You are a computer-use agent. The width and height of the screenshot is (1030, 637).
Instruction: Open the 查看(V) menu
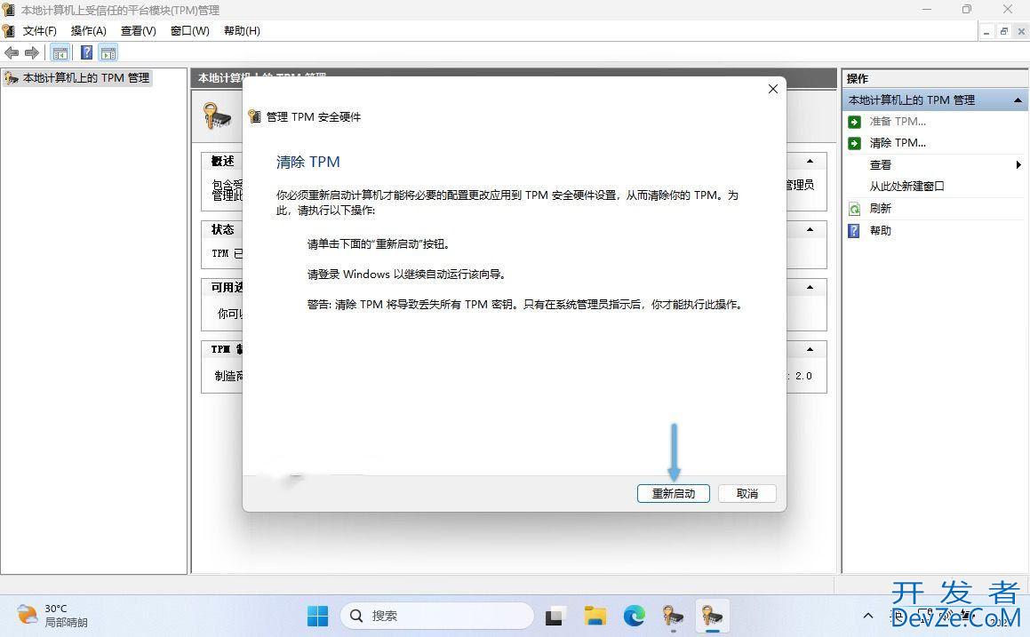tap(138, 31)
